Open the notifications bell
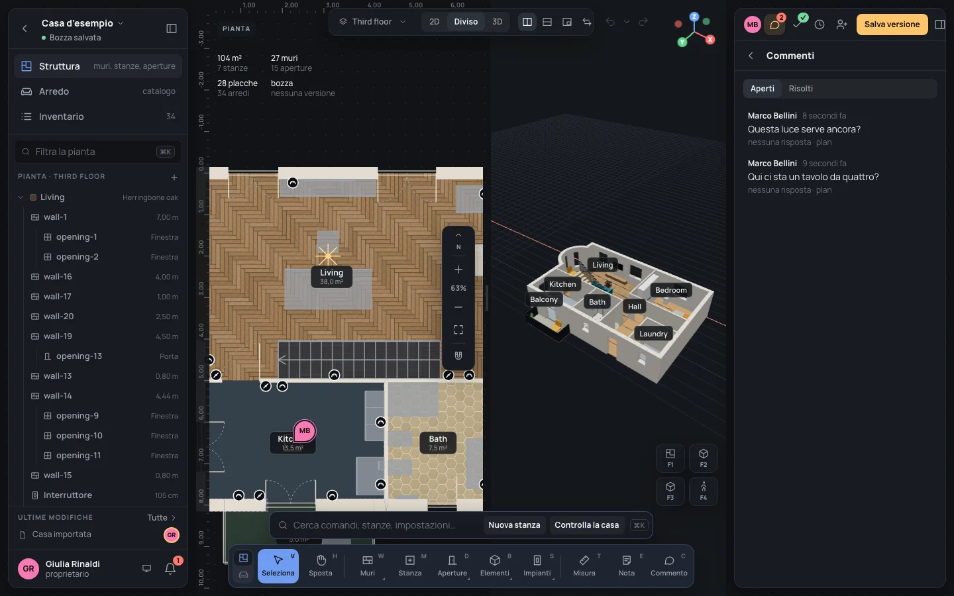Viewport: 954px width, 596px height. point(170,568)
